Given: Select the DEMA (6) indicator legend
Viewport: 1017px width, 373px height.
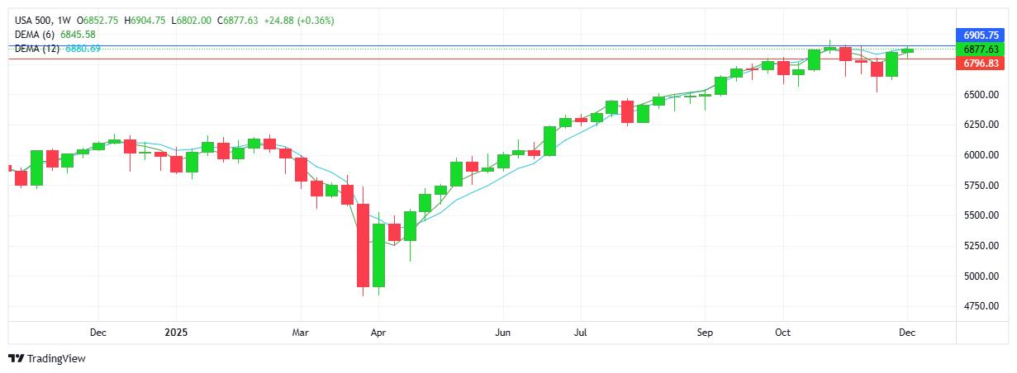Looking at the screenshot, I should pos(37,34).
